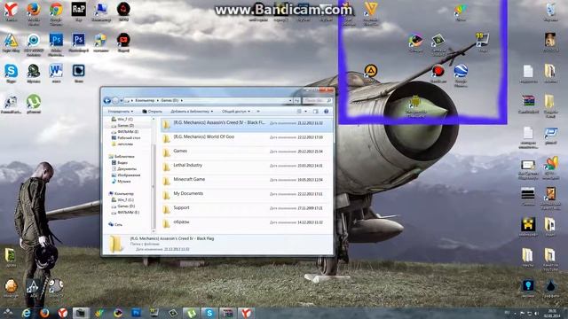Expand the address bar history dropdown
Screen dimensions: 568x319
[x=290, y=100]
